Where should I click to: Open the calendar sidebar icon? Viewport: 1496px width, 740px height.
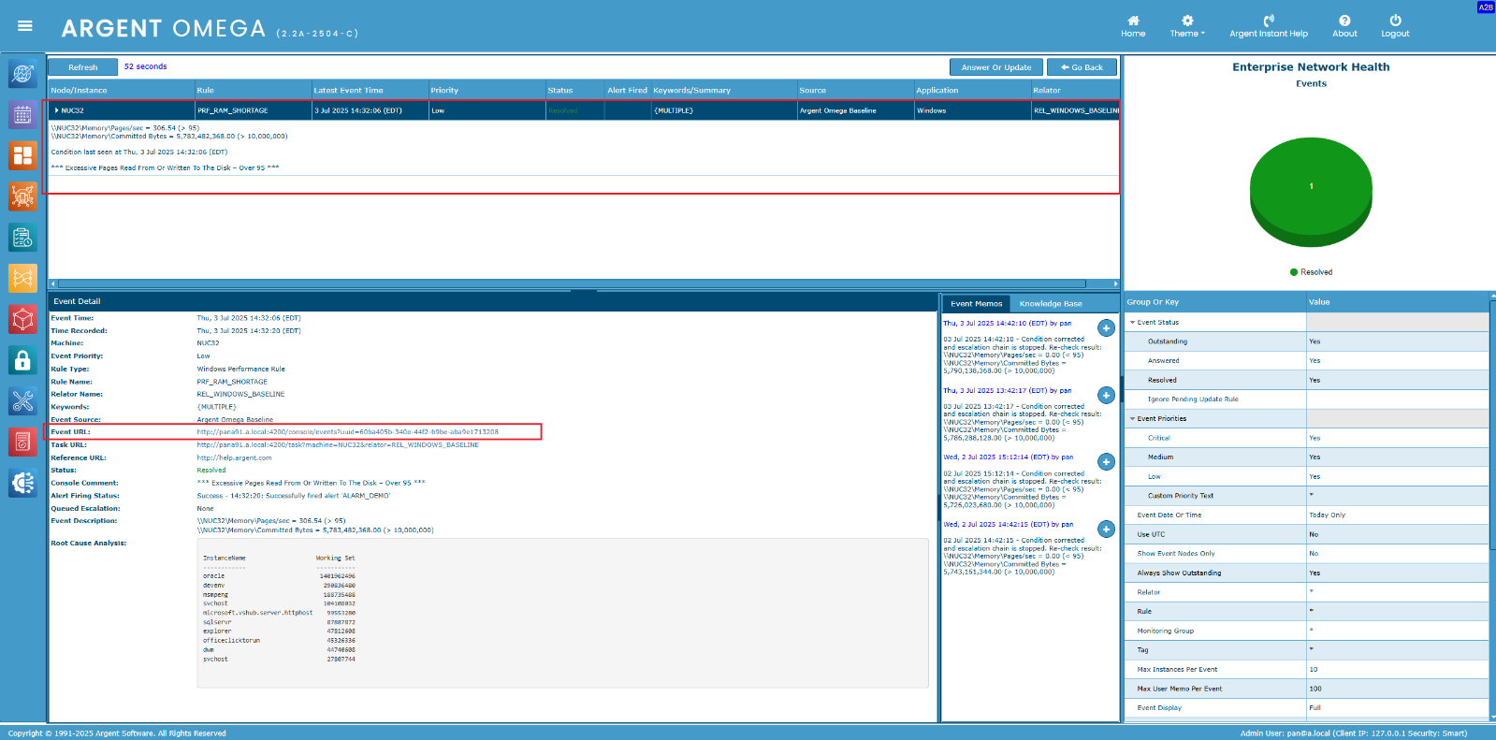click(22, 114)
